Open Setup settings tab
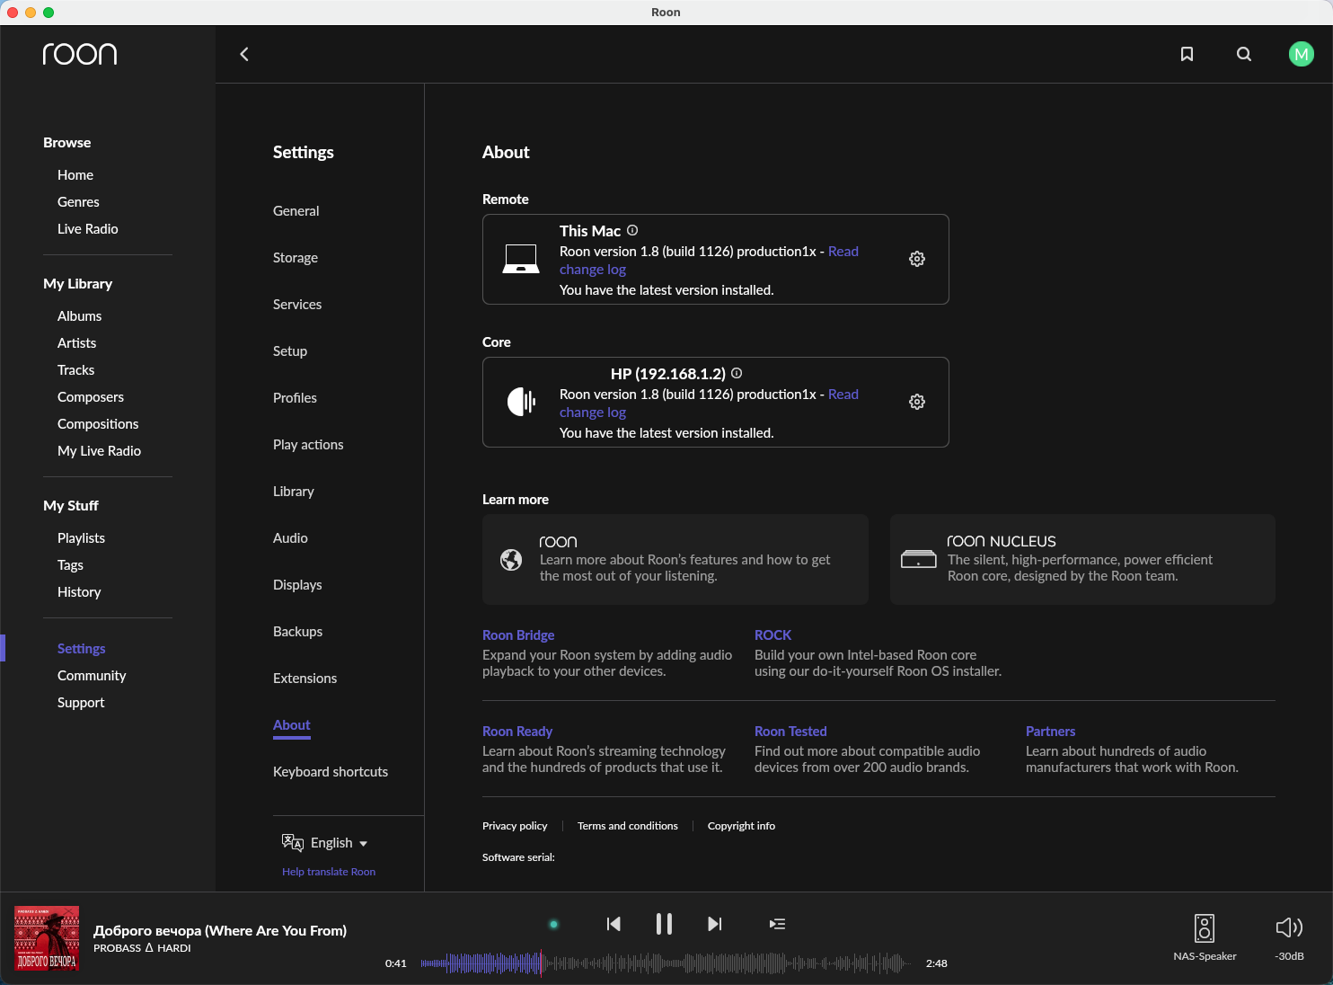Screen dimensions: 1333x985 tap(290, 351)
